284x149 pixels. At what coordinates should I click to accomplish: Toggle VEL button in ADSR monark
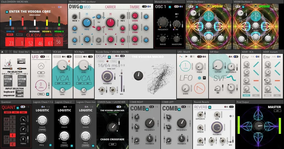pyautogui.click(x=277, y=95)
